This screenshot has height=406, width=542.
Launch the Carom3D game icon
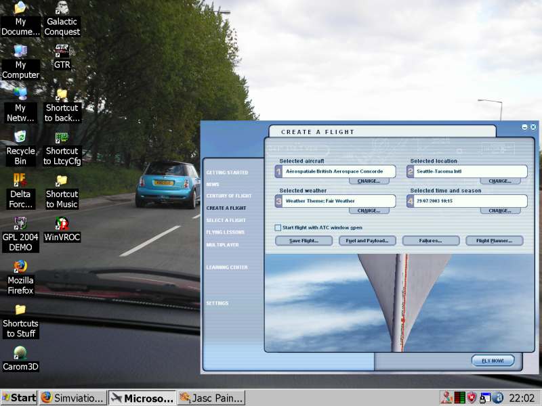point(20,359)
